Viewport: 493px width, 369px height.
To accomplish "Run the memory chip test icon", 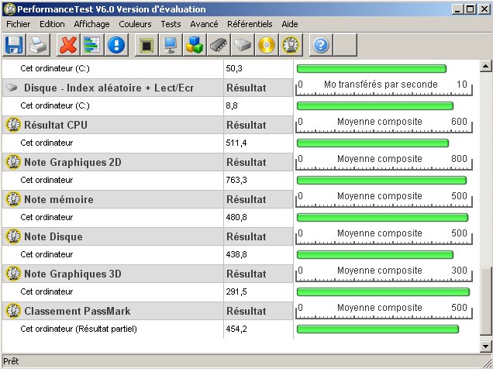I will 219,45.
